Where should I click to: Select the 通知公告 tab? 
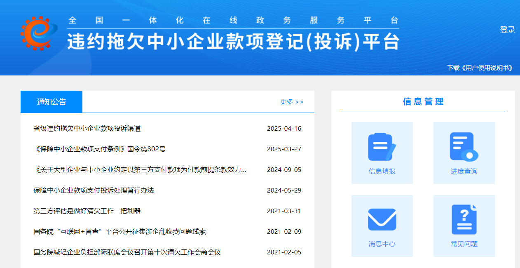tap(52, 102)
